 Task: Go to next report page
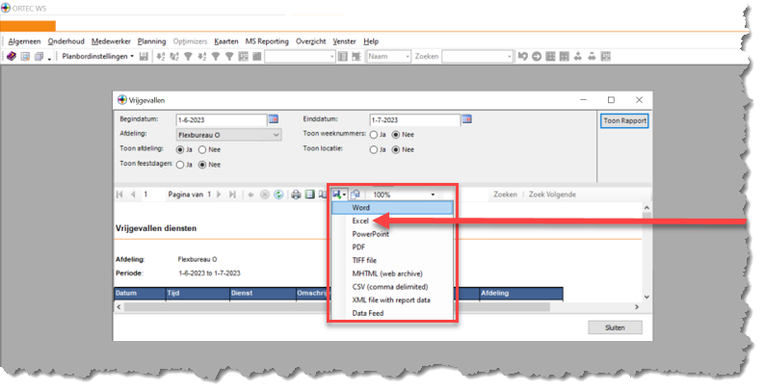(219, 195)
